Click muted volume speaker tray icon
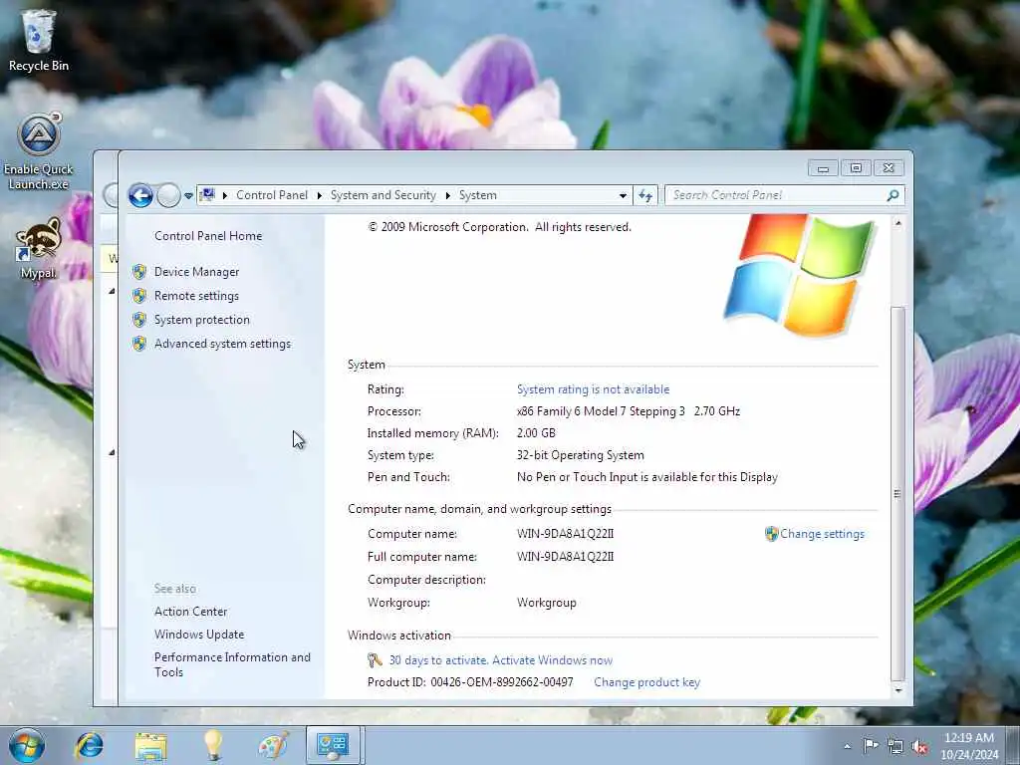Viewport: 1020px width, 765px height. [x=919, y=747]
